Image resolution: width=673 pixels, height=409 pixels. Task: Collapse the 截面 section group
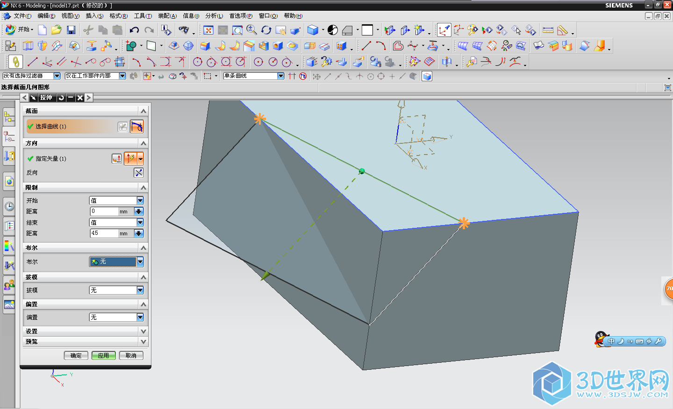(x=143, y=111)
